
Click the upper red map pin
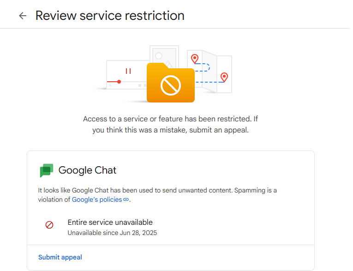(195, 59)
